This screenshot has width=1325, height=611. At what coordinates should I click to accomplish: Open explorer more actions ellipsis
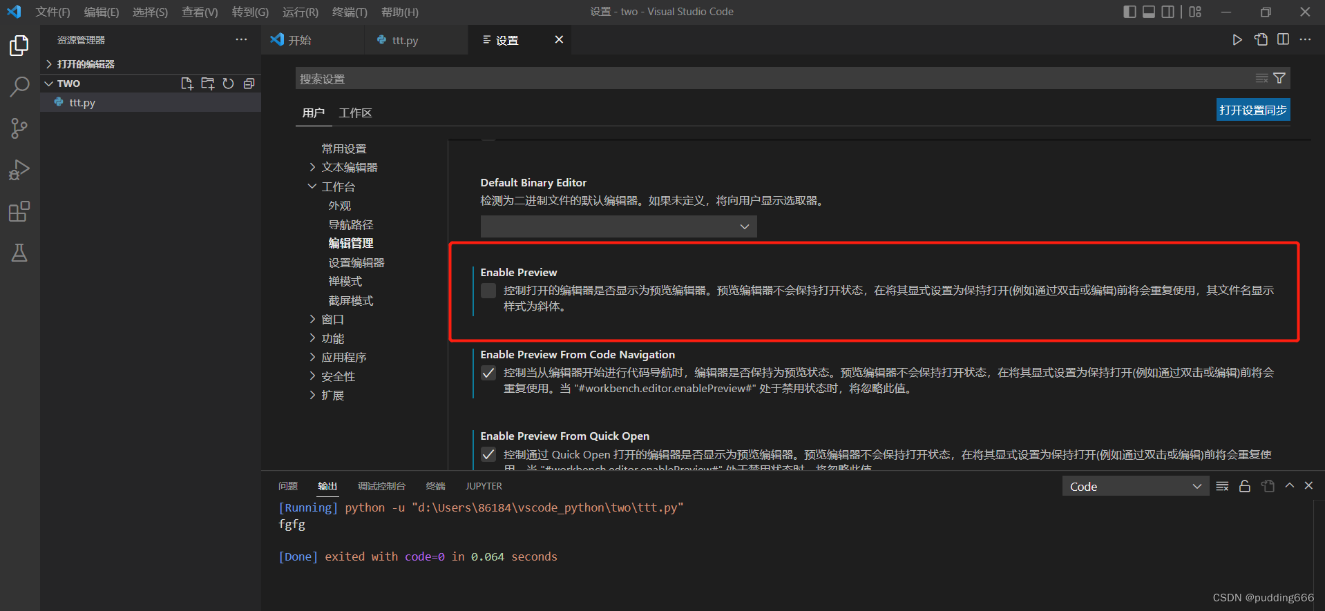click(x=241, y=39)
